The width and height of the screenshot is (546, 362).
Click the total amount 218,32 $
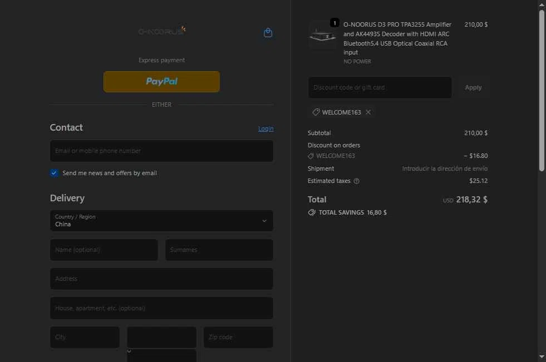[x=472, y=200]
